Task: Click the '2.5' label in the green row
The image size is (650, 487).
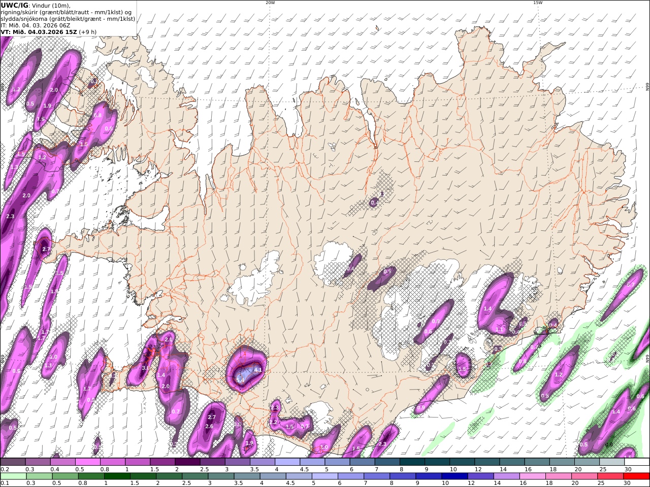Action: (186, 483)
